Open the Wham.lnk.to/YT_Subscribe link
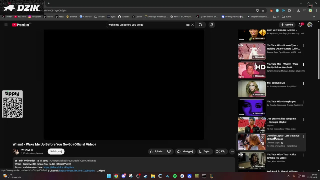 [77, 171]
